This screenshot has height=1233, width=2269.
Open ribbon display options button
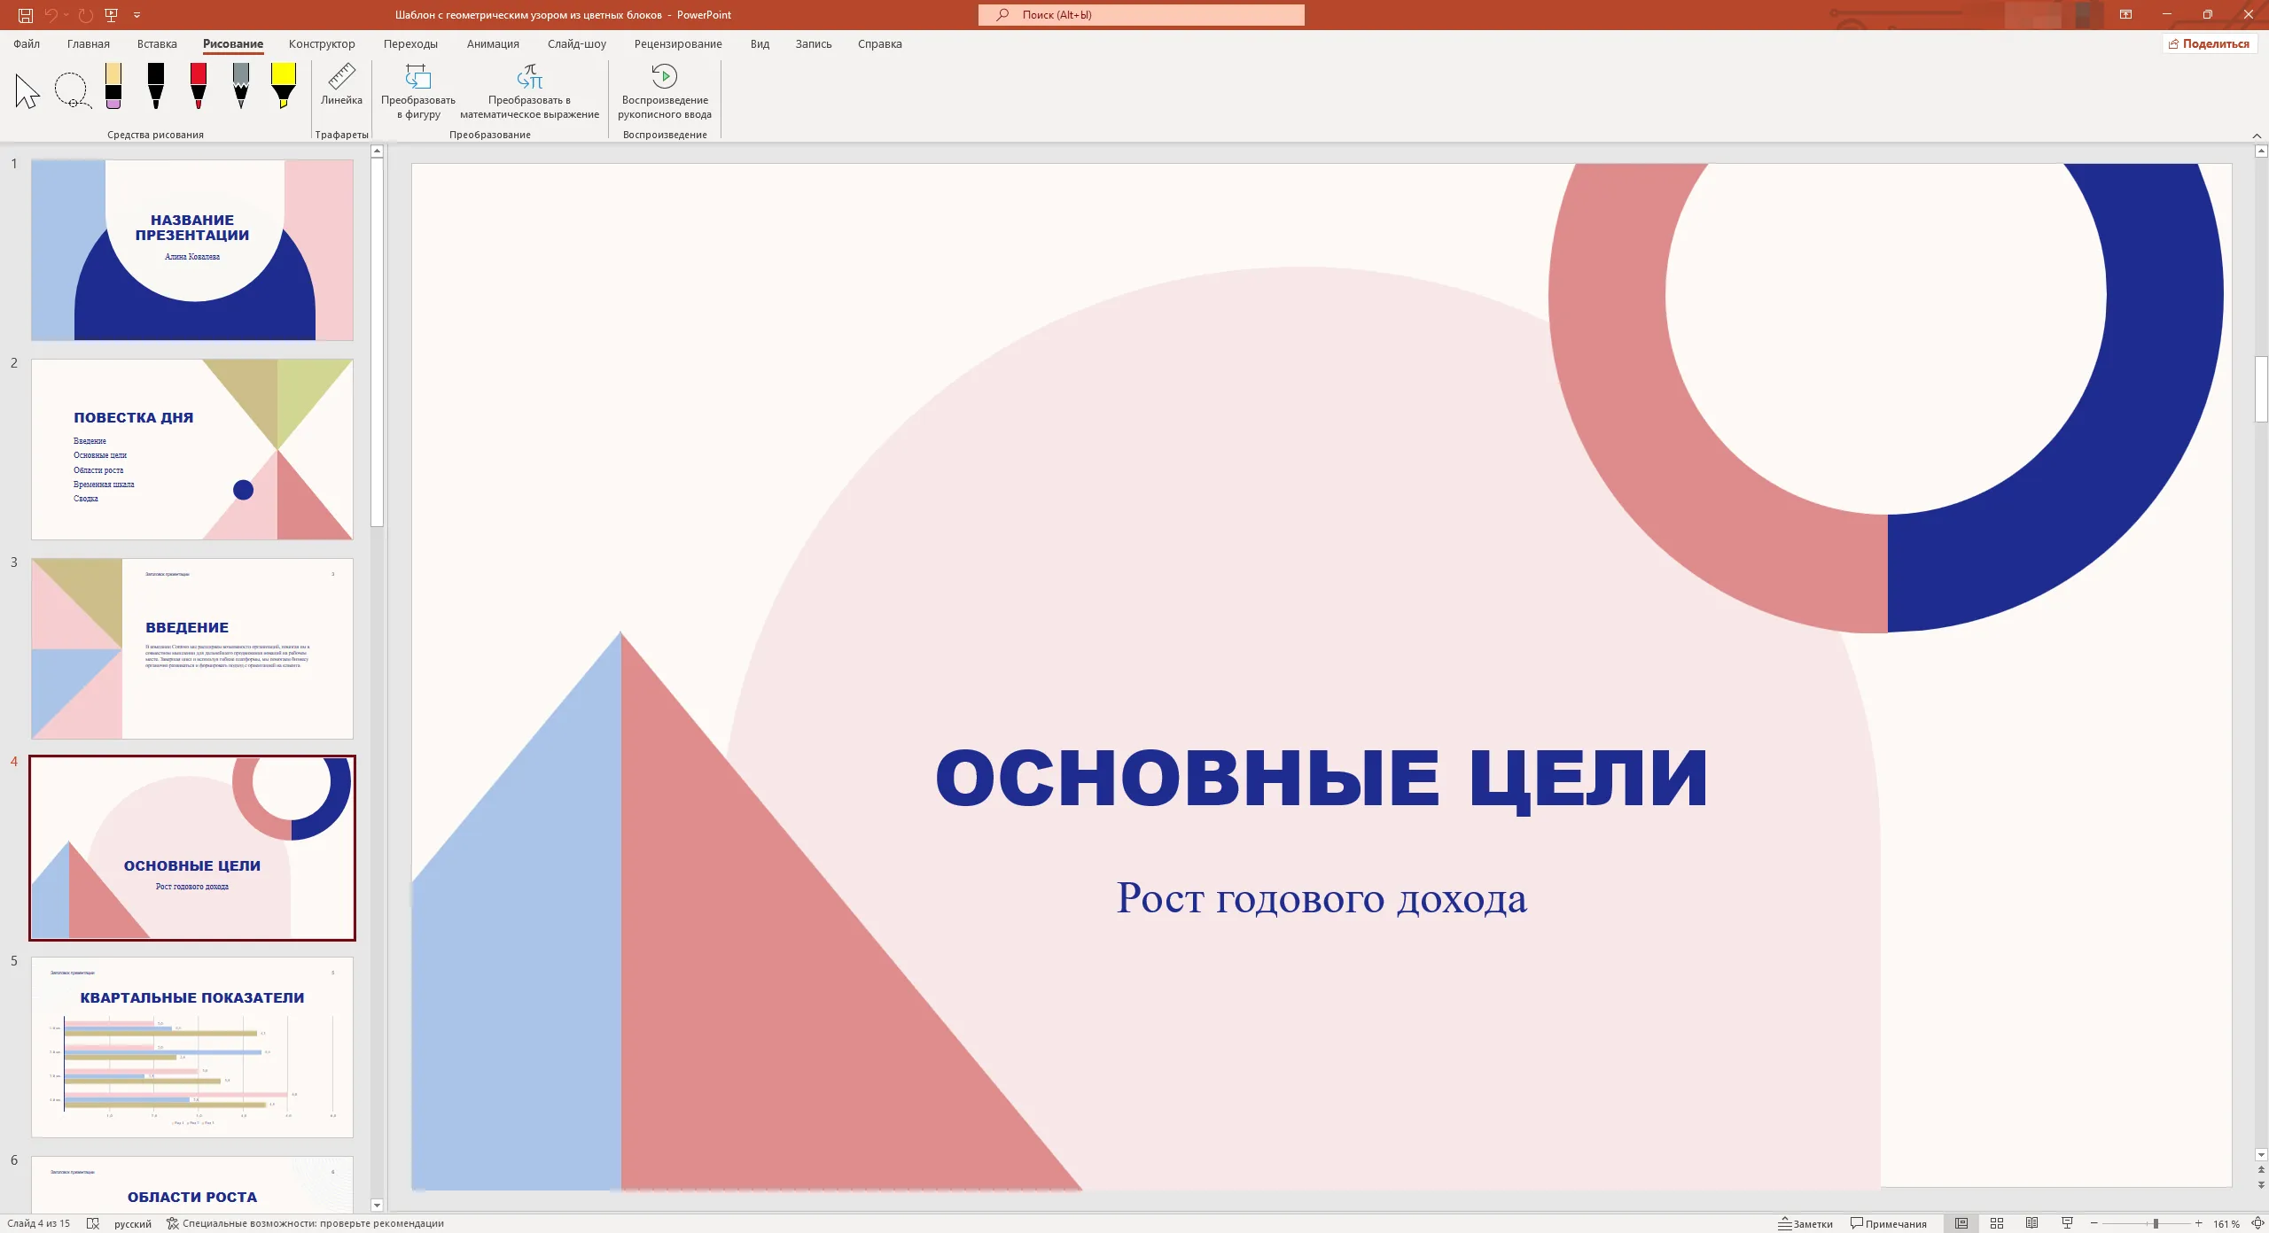(x=2125, y=14)
